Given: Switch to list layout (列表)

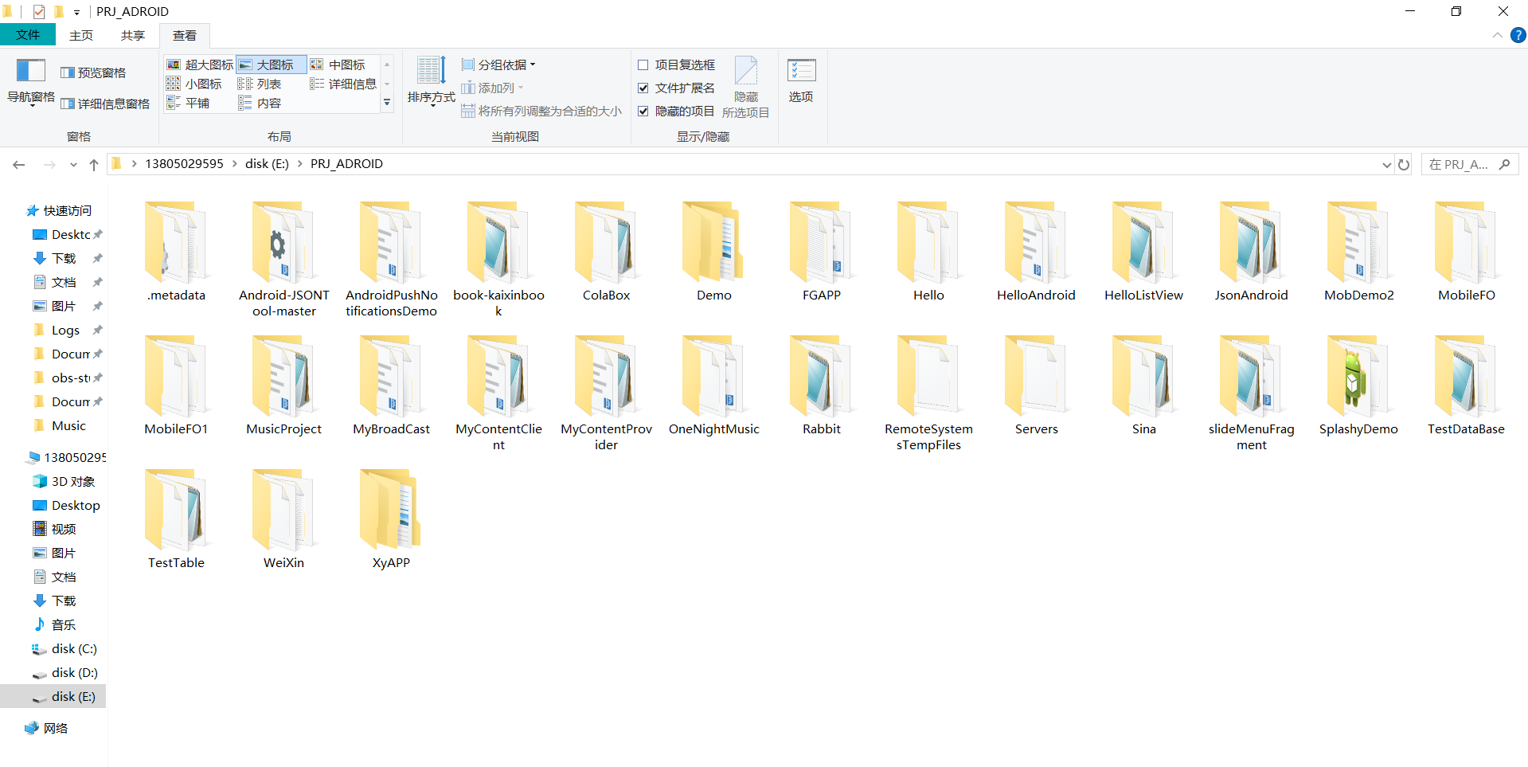Looking at the screenshot, I should (260, 84).
